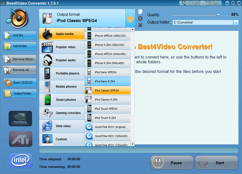Choose iPhone MPEG4 (640x480) format
Image resolution: width=242 pixels, height=174 pixels.
point(108,54)
